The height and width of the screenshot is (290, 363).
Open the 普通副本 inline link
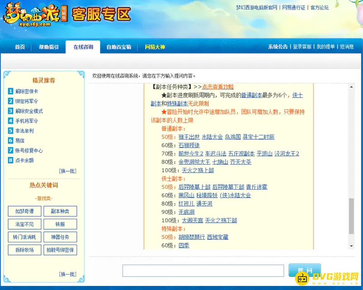[252, 95]
